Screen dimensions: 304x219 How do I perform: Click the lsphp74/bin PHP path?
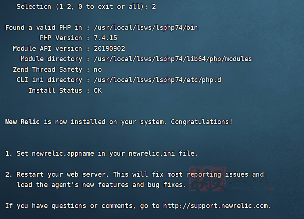[146, 28]
